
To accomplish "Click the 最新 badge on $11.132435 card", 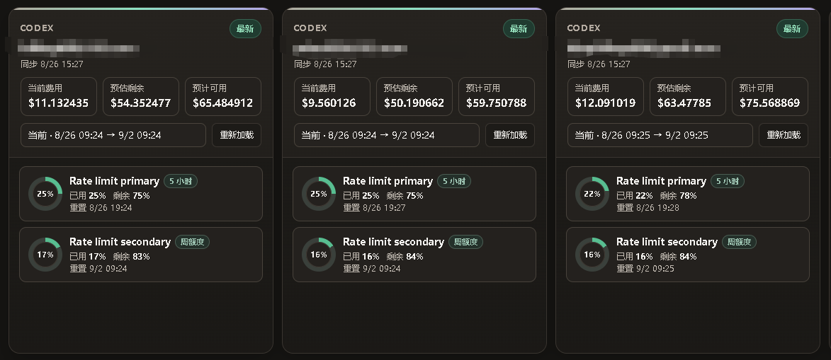I will (245, 28).
